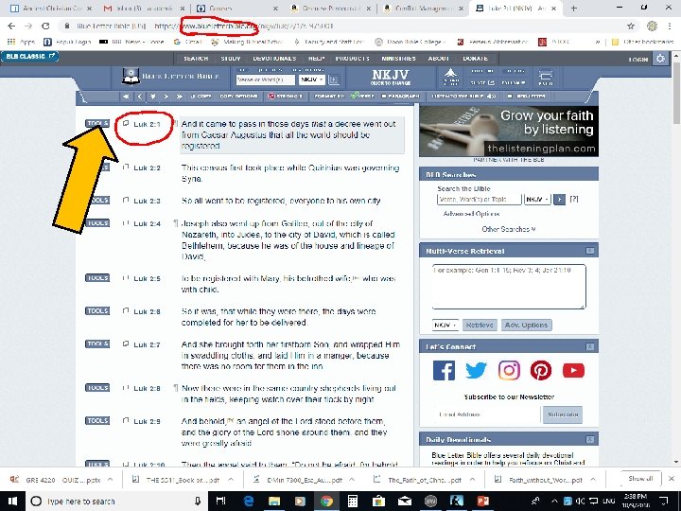681x511 pixels.
Task: Open the Twitter icon under Let's Connect
Action: coord(476,371)
